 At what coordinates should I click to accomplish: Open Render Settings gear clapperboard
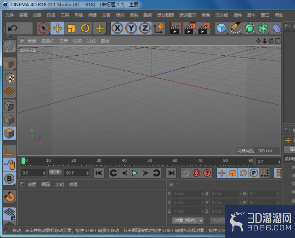pos(204,28)
